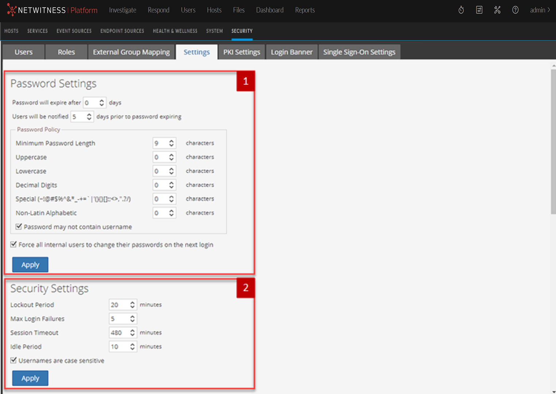This screenshot has height=394, width=556.
Task: Click the Session Timeout spinner arrows
Action: pos(132,333)
